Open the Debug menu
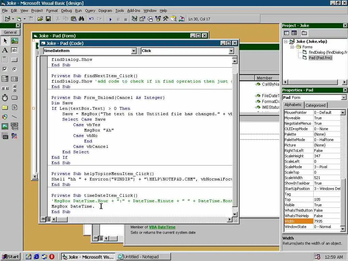Screen dimensions: 348x261 click(x=66, y=11)
